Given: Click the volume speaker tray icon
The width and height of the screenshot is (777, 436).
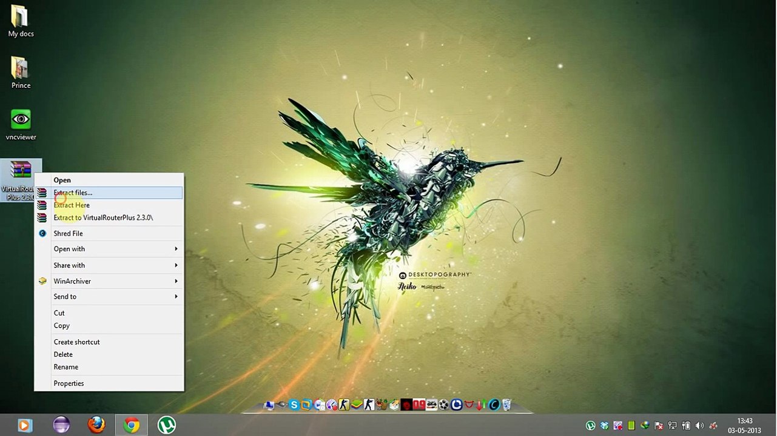Looking at the screenshot, I should [699, 426].
